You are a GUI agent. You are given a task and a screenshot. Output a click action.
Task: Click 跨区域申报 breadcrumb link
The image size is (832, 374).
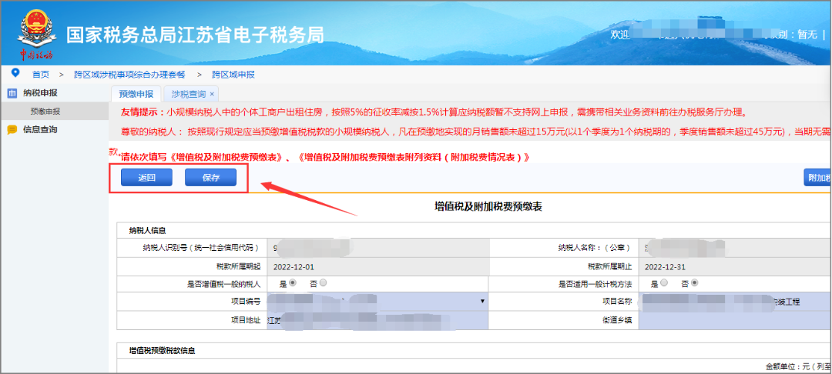233,75
